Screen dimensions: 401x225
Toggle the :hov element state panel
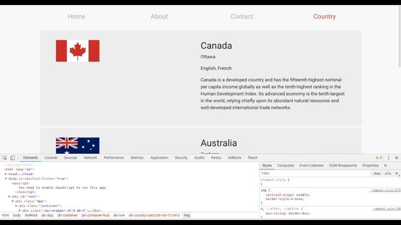point(377,174)
